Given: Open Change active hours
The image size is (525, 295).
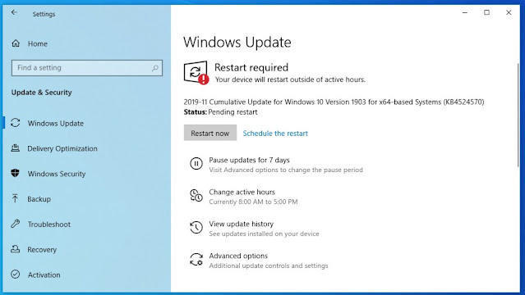Looking at the screenshot, I should coord(242,192).
